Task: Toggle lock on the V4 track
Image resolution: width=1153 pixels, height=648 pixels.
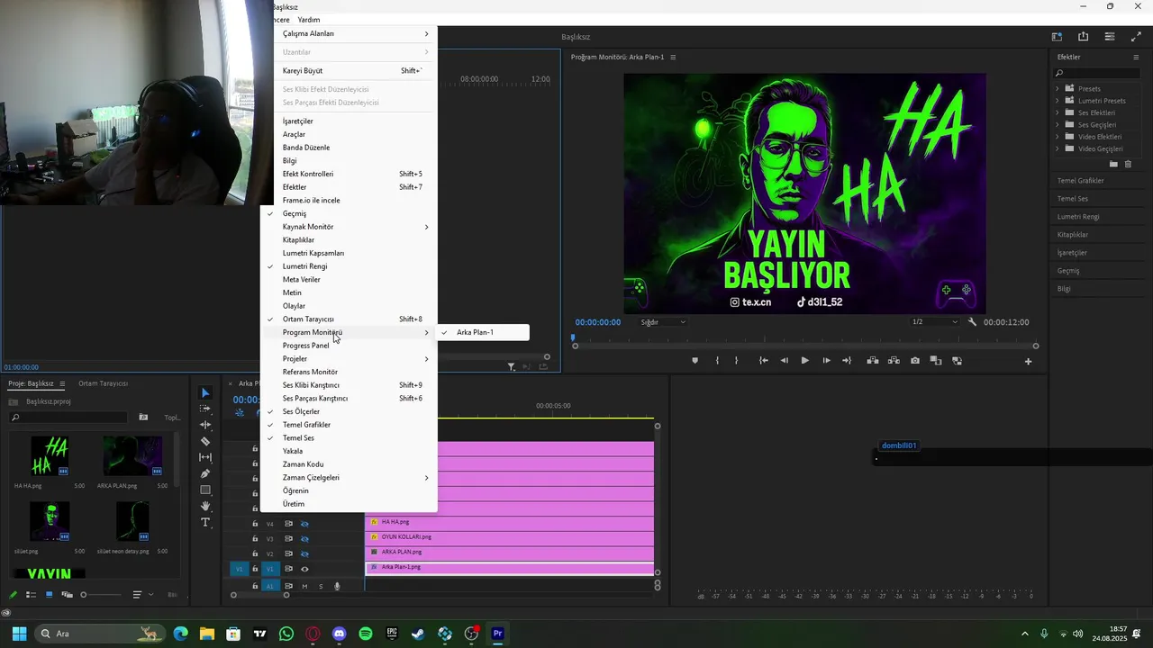Action: coord(255,524)
